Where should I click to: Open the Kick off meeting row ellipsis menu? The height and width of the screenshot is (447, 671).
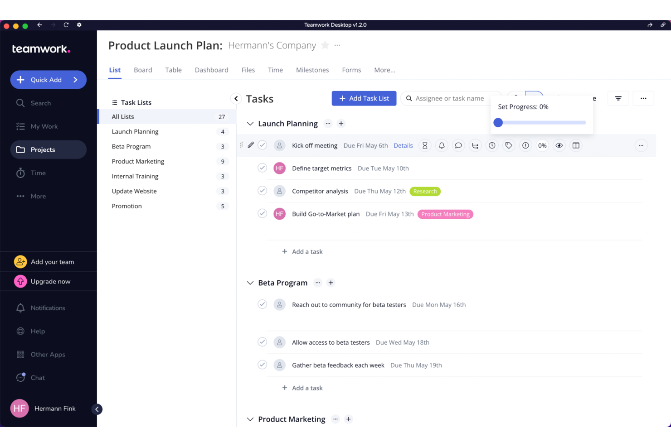[x=641, y=145]
